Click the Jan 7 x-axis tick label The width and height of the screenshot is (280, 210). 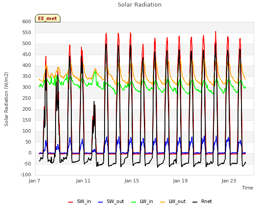click(x=35, y=181)
